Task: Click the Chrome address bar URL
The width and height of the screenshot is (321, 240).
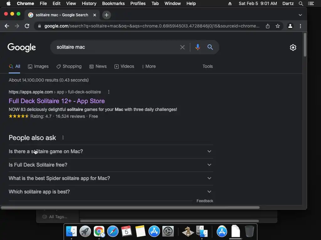Action: (152, 26)
